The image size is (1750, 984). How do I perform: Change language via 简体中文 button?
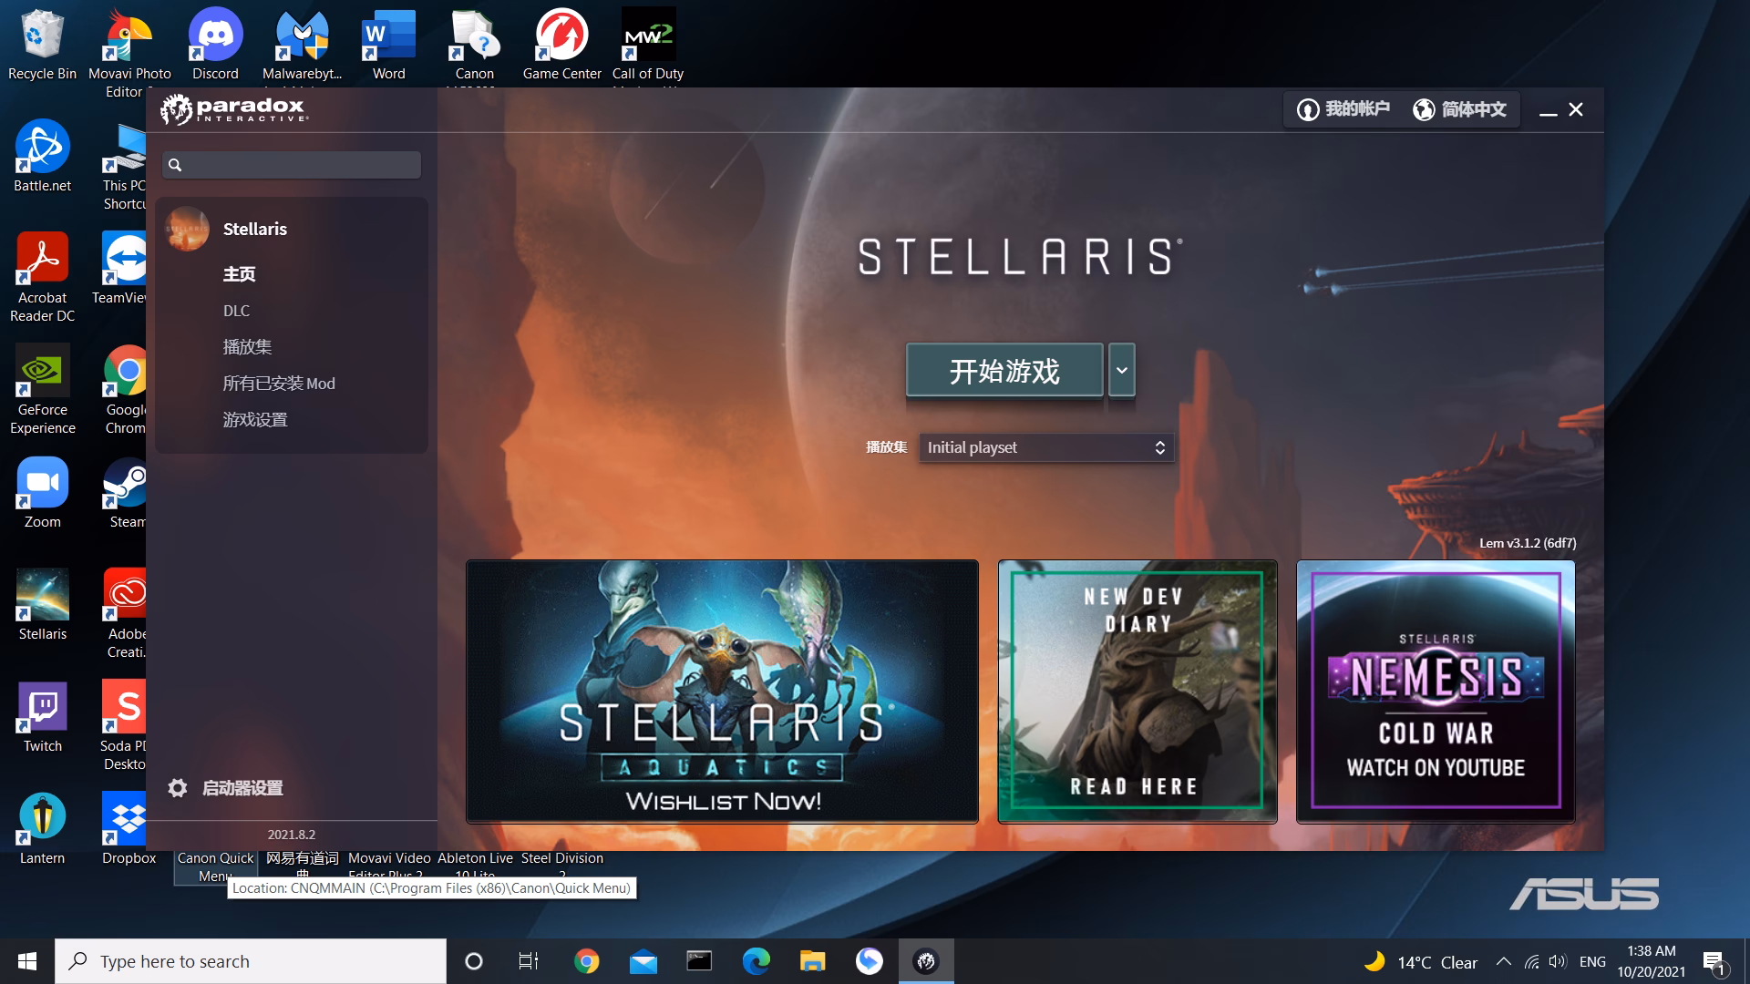pyautogui.click(x=1459, y=109)
